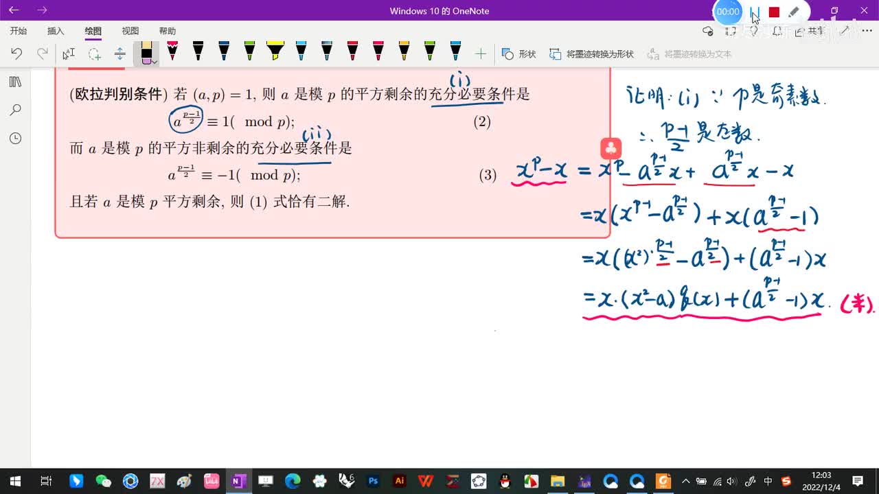The width and height of the screenshot is (879, 494).
Task: Open QQ penguin from the taskbar
Action: coord(505,481)
